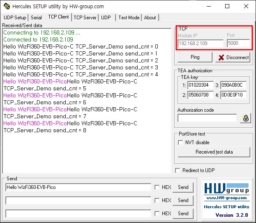Click the HW group logo
This screenshot has height=223, width=256.
(x=226, y=188)
